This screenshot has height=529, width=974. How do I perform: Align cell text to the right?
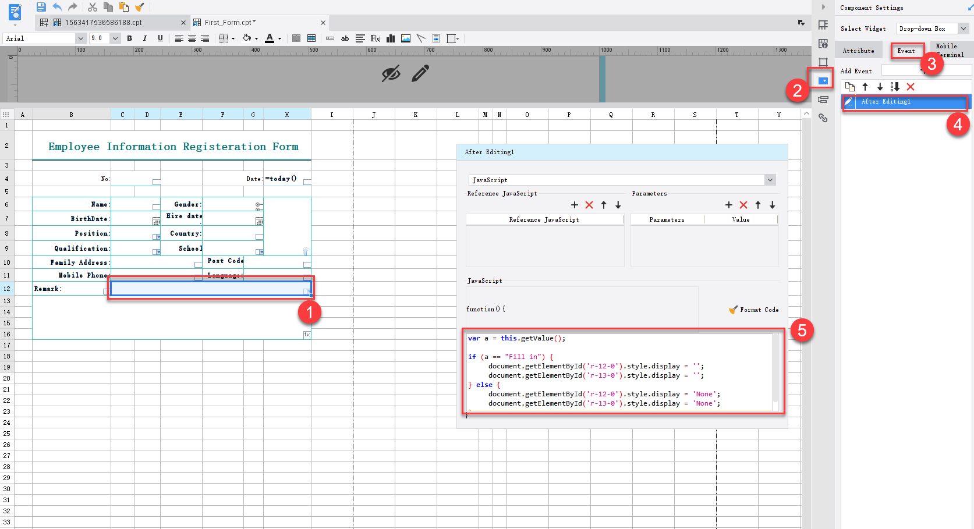205,38
